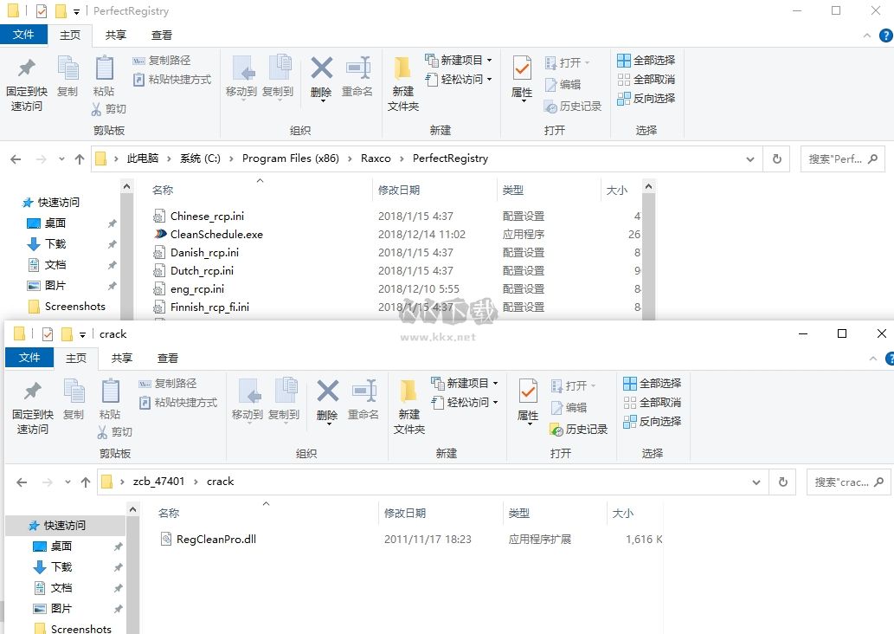894x634 pixels.
Task: Click the Paste icon in the ribbon
Action: [104, 78]
